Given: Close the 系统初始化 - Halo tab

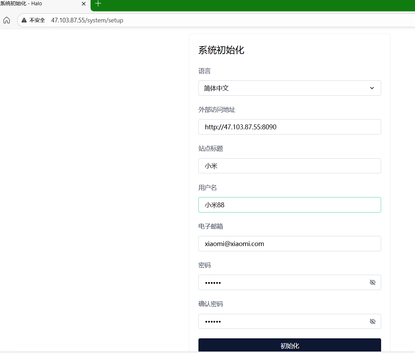Looking at the screenshot, I should [x=83, y=4].
